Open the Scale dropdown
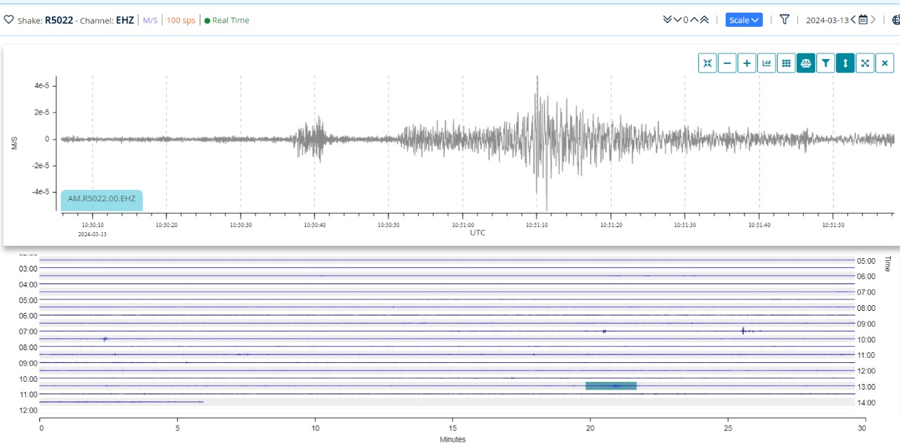The height and width of the screenshot is (443, 900). [x=744, y=20]
